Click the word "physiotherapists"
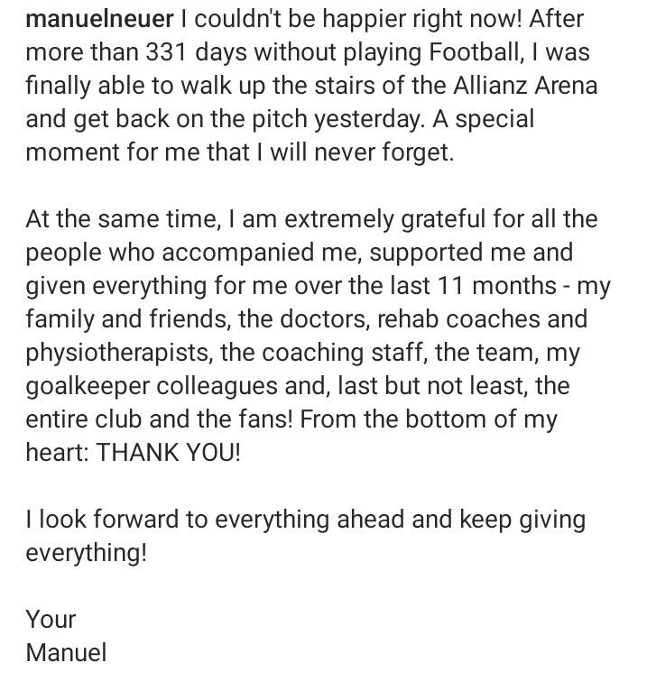 click(x=117, y=353)
